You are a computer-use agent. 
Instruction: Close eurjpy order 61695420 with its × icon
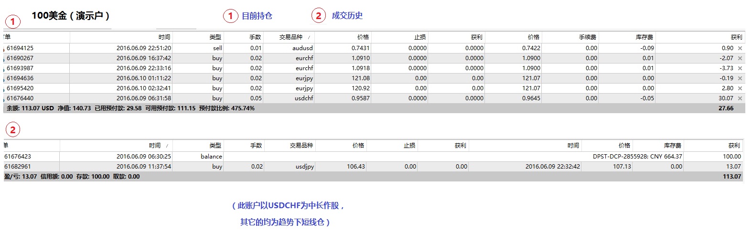click(x=740, y=88)
